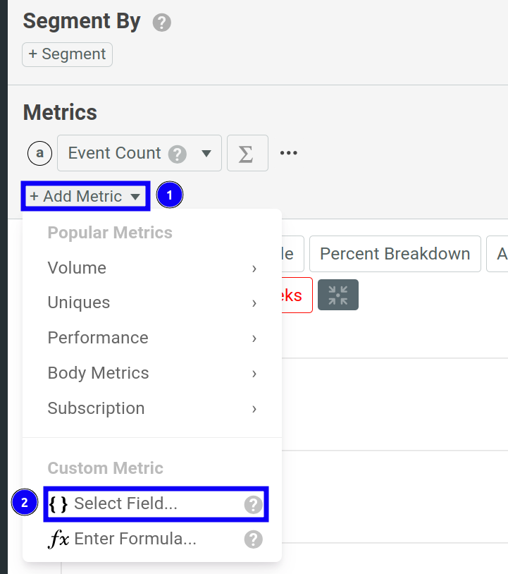Click the Percent Breakdown button
Viewport: 508px width, 574px height.
coord(395,254)
